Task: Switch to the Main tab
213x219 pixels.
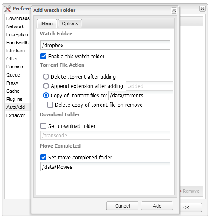Action: point(47,23)
